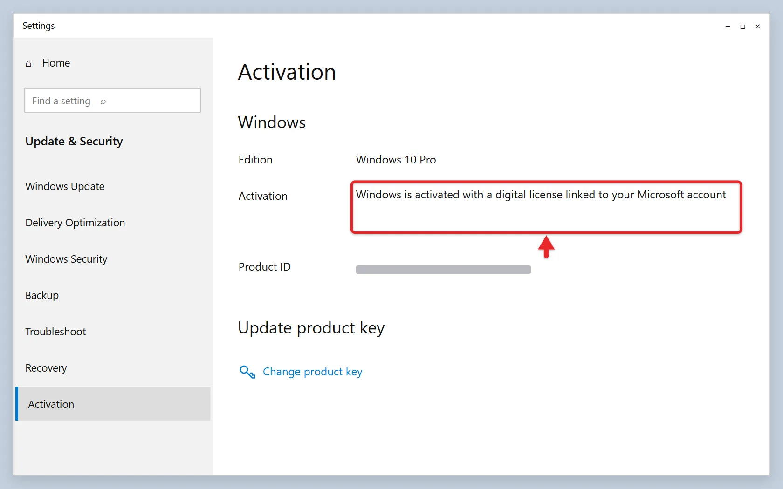Click the Edition label
Image resolution: width=783 pixels, height=489 pixels.
(x=255, y=160)
